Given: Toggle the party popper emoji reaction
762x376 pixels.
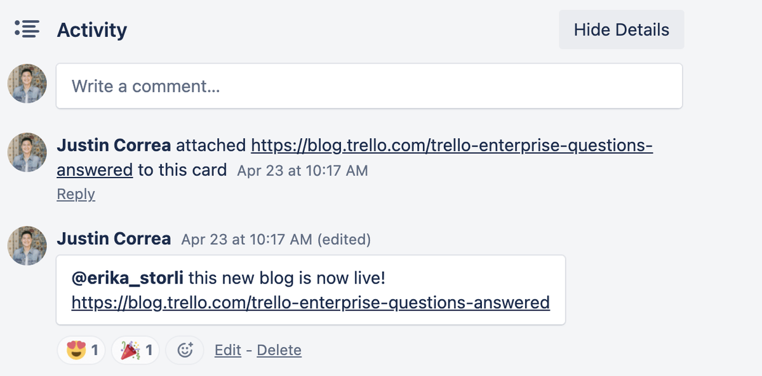Looking at the screenshot, I should coord(136,350).
